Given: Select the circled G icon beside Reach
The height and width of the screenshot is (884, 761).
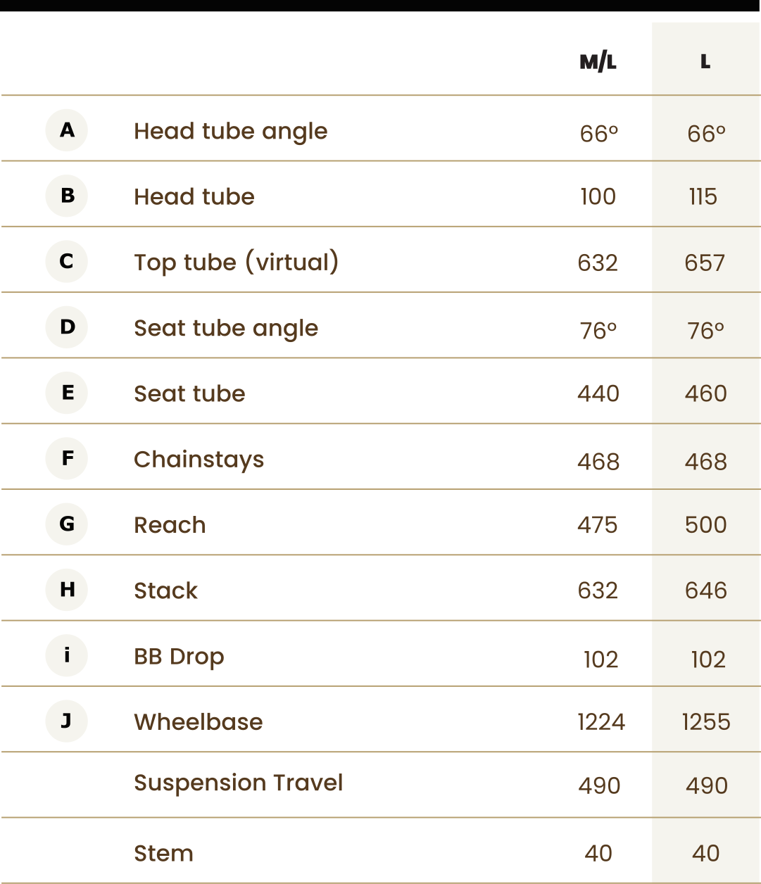Looking at the screenshot, I should 67,524.
